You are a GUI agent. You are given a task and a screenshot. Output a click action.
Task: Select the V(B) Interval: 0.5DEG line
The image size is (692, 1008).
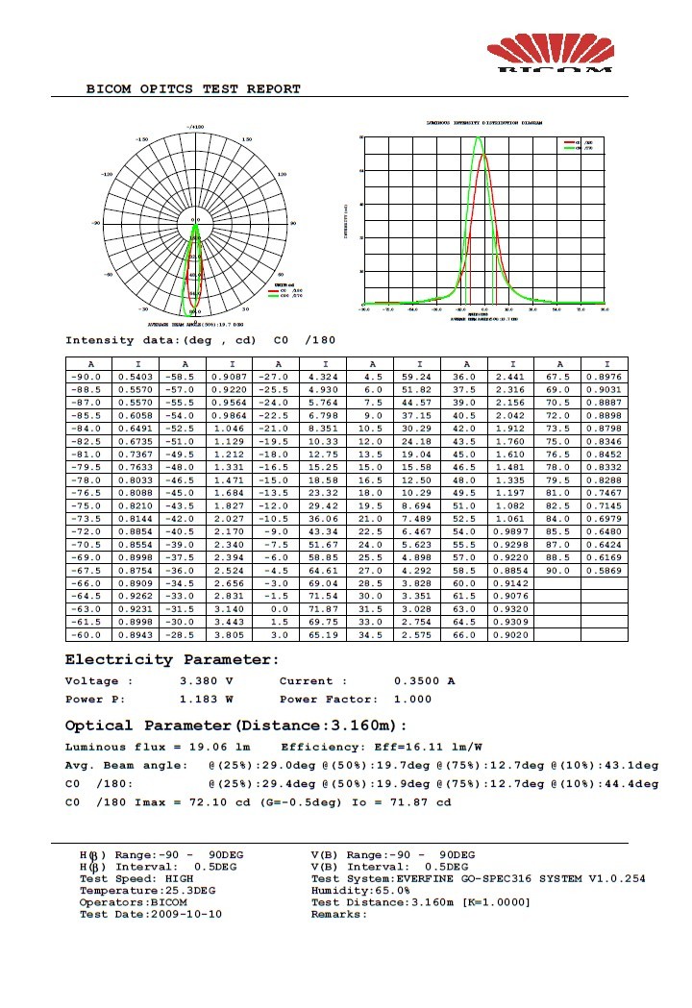tap(390, 867)
